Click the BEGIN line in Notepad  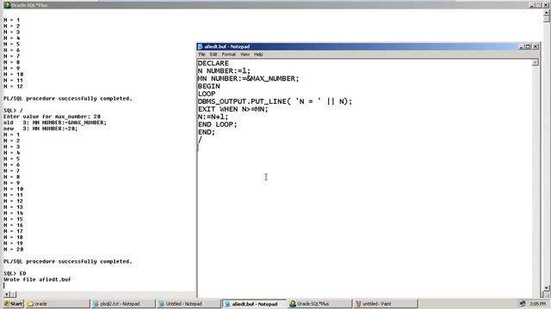(x=209, y=87)
